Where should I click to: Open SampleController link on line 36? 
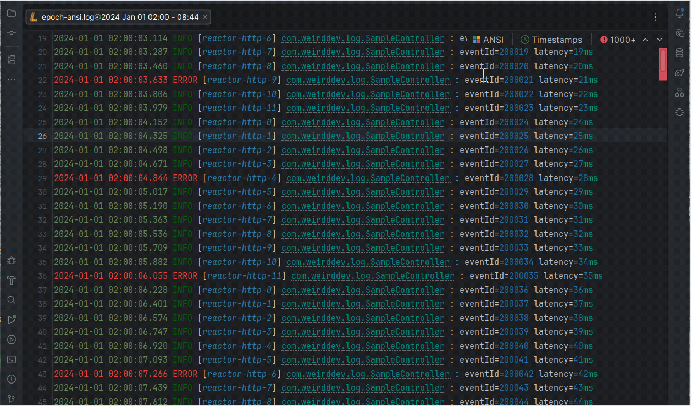(x=373, y=275)
